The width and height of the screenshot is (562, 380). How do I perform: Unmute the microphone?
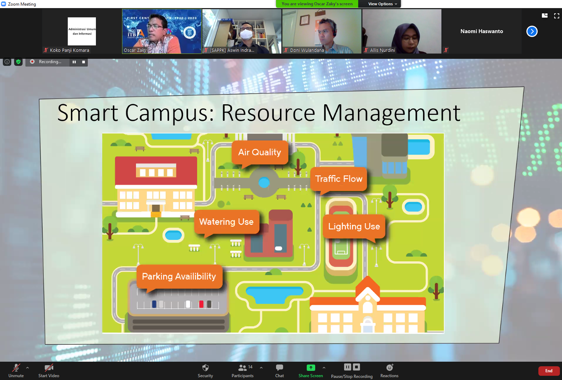(x=16, y=370)
